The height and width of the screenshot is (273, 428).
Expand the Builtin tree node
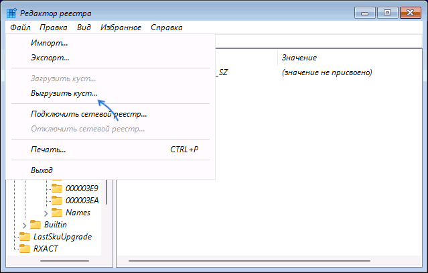click(x=25, y=225)
